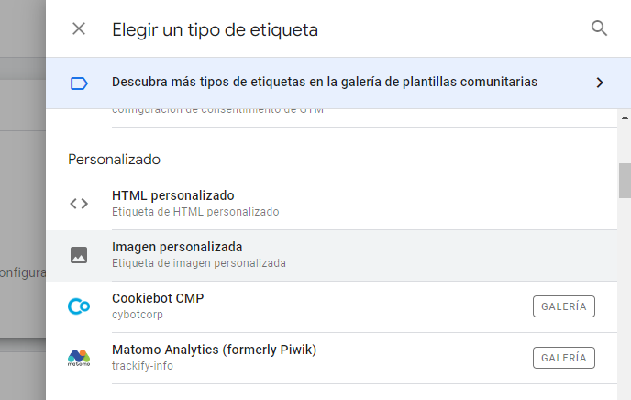Close the tag type chooser panel

[79, 29]
